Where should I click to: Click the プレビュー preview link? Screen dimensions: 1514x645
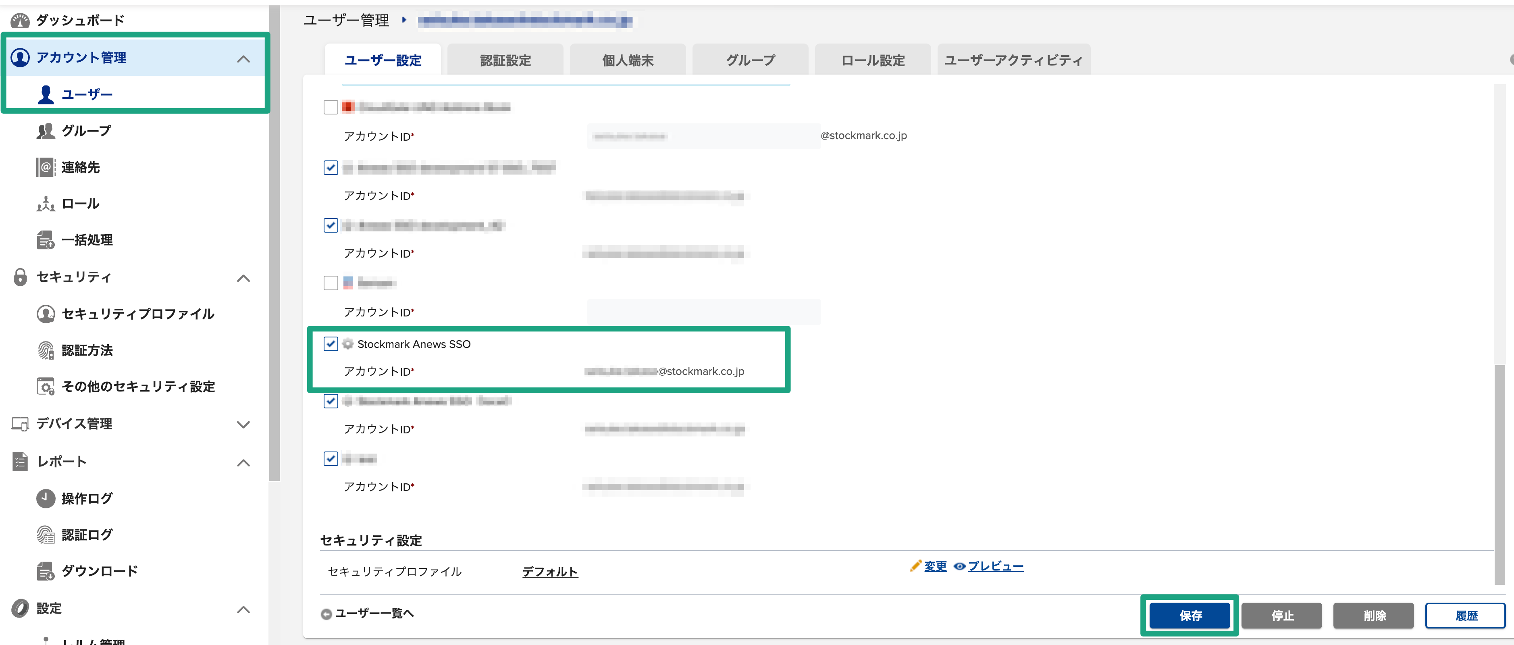point(995,566)
